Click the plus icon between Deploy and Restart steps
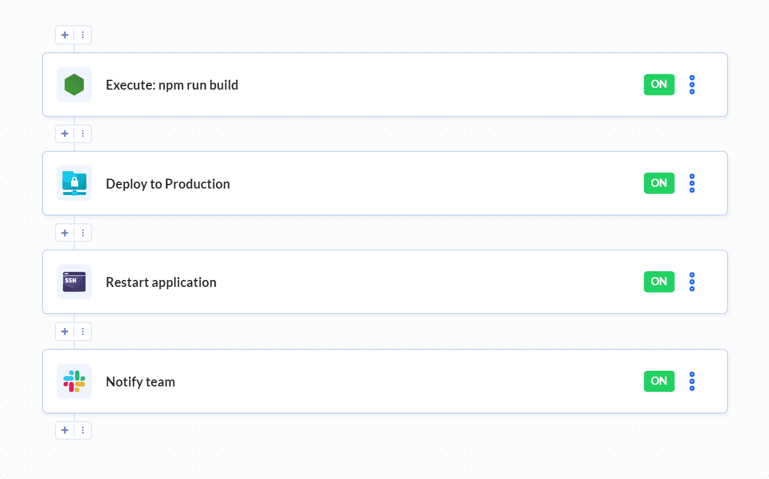This screenshot has width=769, height=479. pos(65,232)
